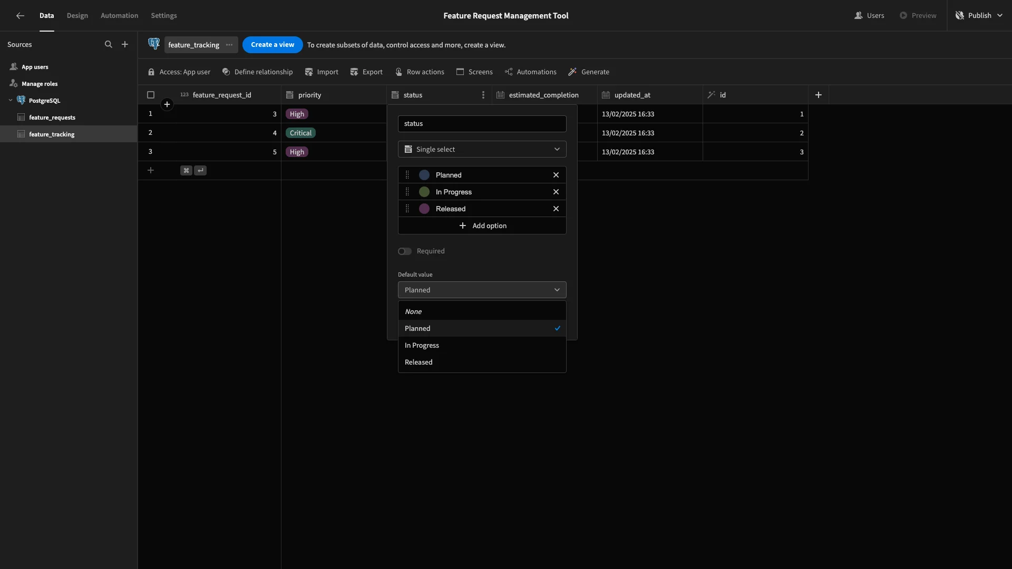This screenshot has width=1012, height=569.
Task: Click the PostgreSQL elephant icon in sidebar
Action: click(x=21, y=100)
